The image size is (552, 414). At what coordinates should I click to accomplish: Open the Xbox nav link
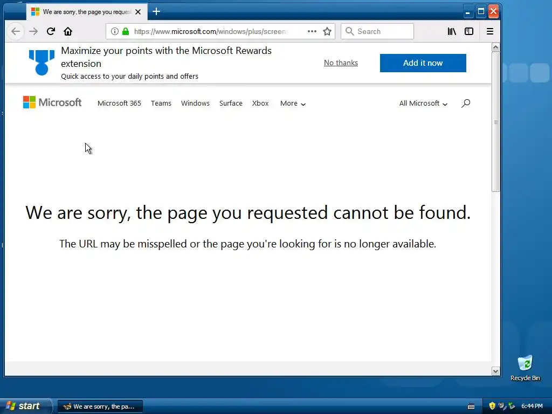click(260, 103)
